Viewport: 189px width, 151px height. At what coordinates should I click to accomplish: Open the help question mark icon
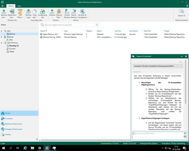tap(187, 6)
